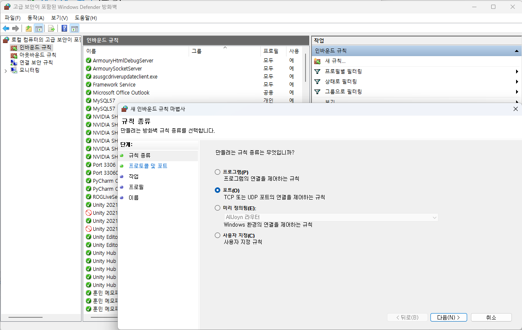The width and height of the screenshot is (522, 330).
Task: Select the 프로그램(P) rule type radio button
Action: (x=218, y=172)
